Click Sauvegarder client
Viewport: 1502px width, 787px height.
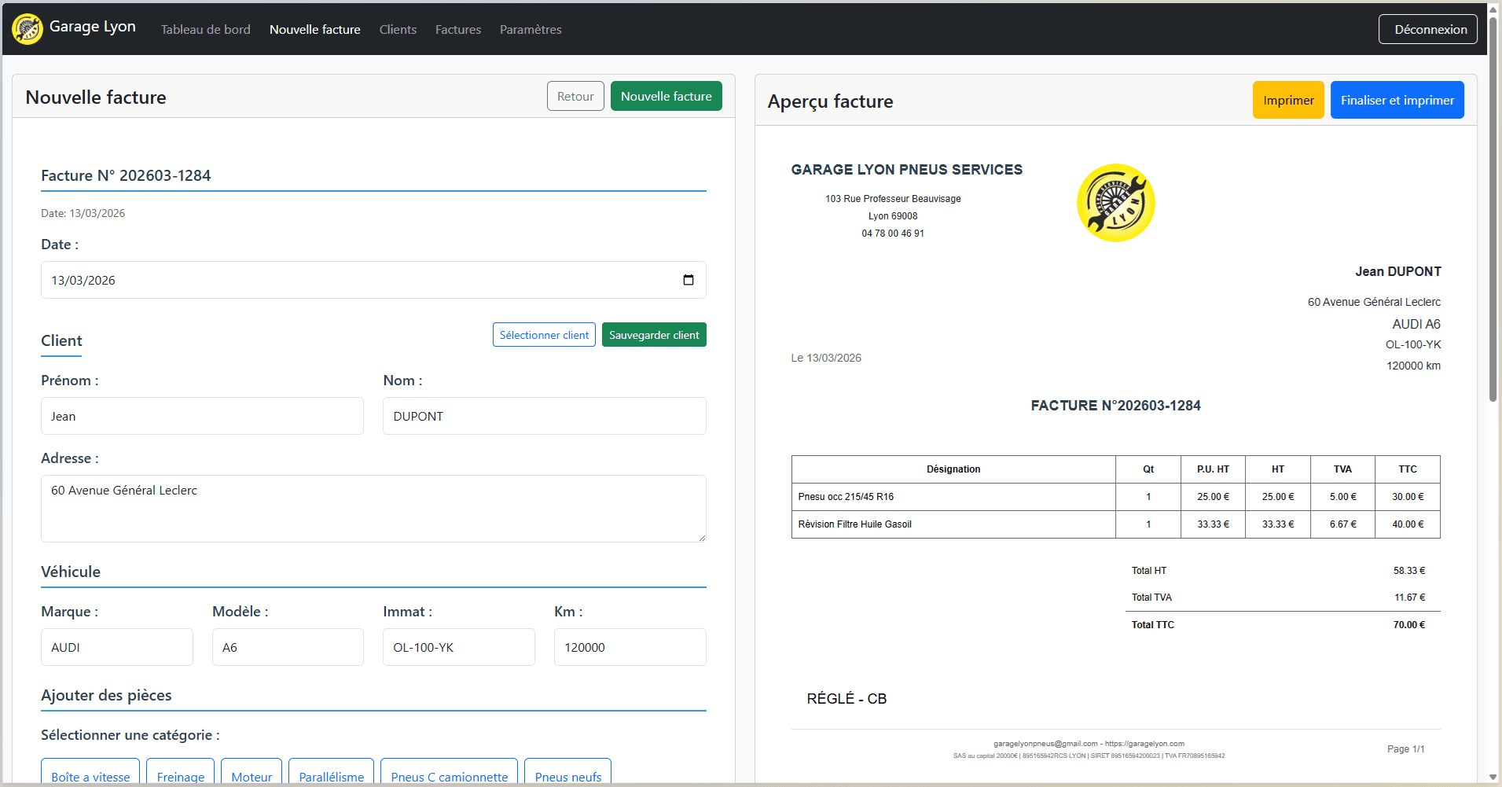(653, 334)
